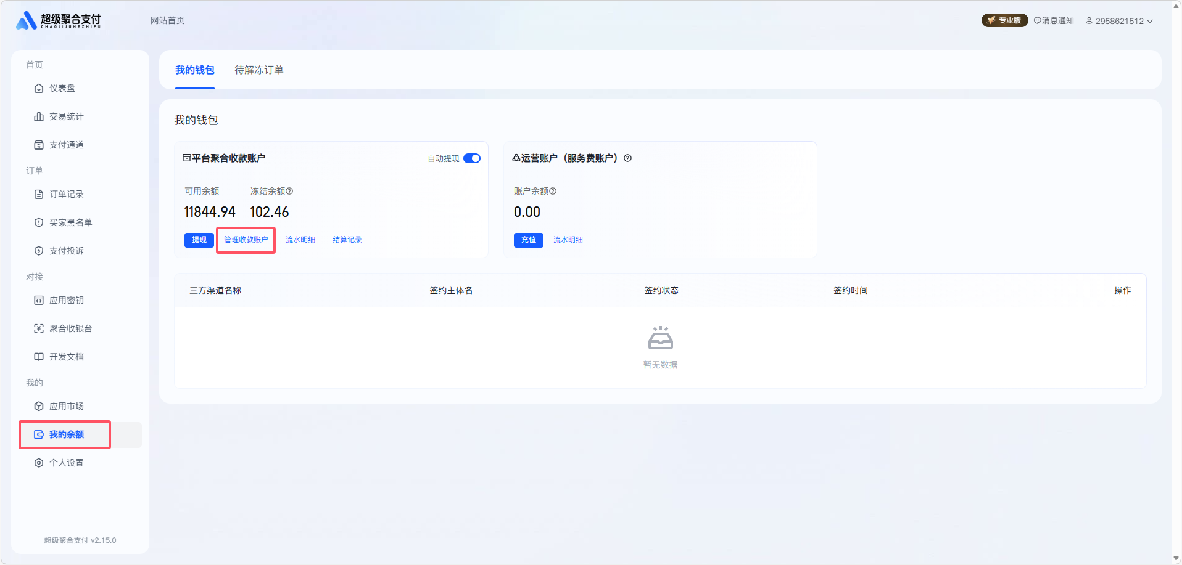
Task: Open 消息通知 in top bar
Action: pyautogui.click(x=1054, y=20)
